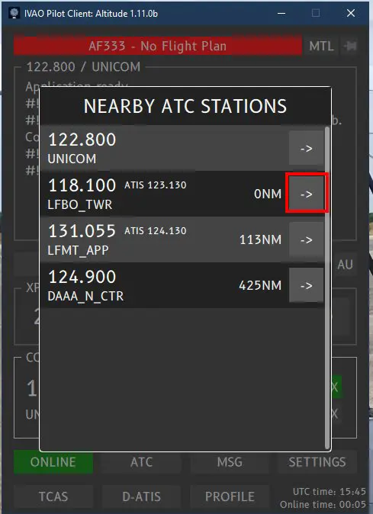The height and width of the screenshot is (514, 373).
Task: Tune to UNICOM 122.800 arrow button
Action: 306,148
